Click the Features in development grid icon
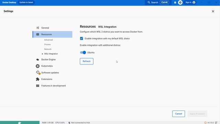The image size is (220, 124). click(37, 86)
